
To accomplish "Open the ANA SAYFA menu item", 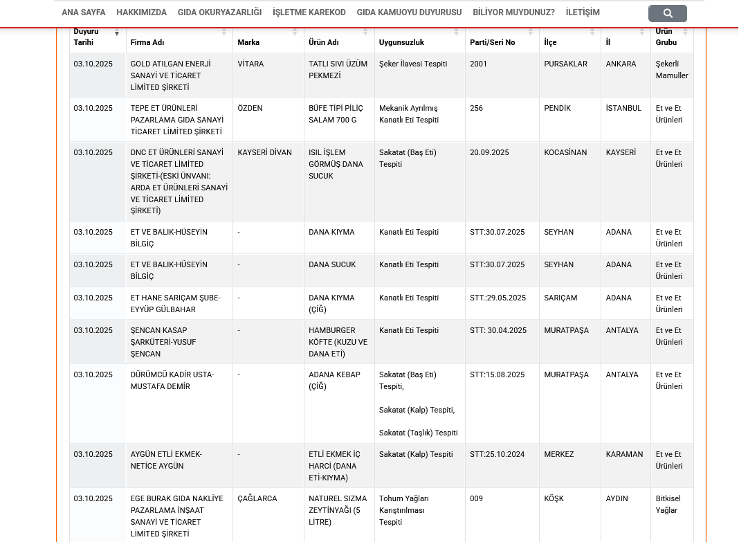I will [x=84, y=12].
